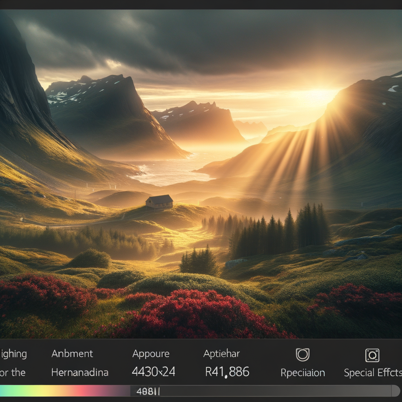Click the color gradient slider bar
The image size is (402, 402).
(65, 391)
